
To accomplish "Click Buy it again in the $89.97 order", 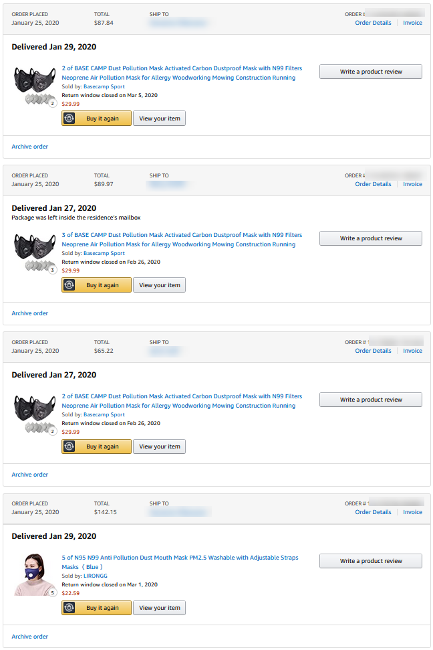I will pyautogui.click(x=96, y=285).
